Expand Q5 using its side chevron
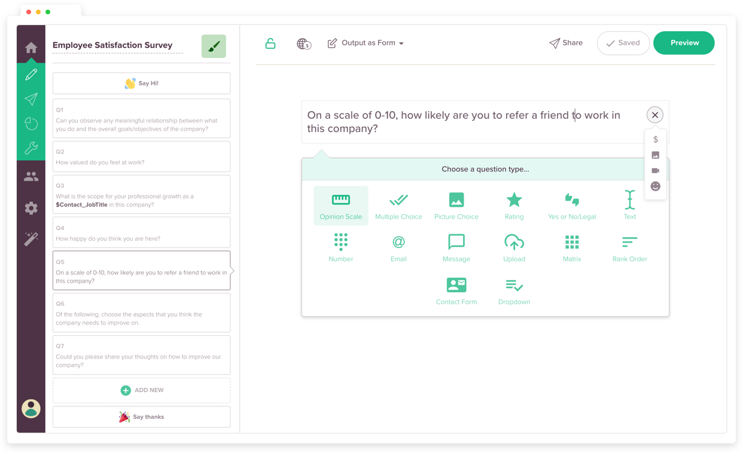Image resolution: width=743 pixels, height=453 pixels. click(233, 270)
